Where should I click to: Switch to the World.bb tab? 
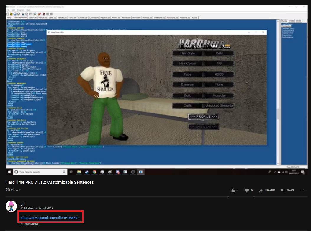coord(136,17)
